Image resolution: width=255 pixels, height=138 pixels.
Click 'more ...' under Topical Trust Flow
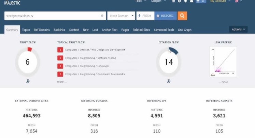pos(62,82)
